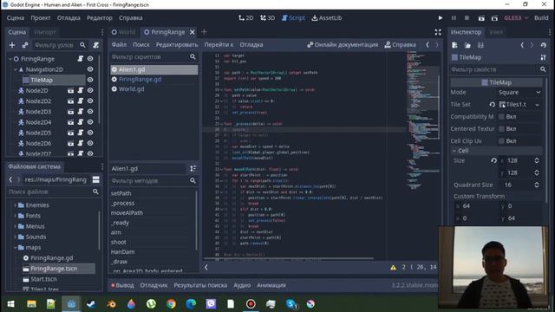Collapse the Cell property section

coord(496,151)
